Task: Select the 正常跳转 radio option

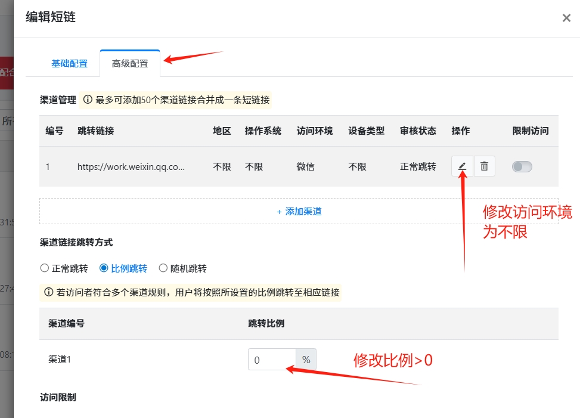Action: click(x=45, y=268)
